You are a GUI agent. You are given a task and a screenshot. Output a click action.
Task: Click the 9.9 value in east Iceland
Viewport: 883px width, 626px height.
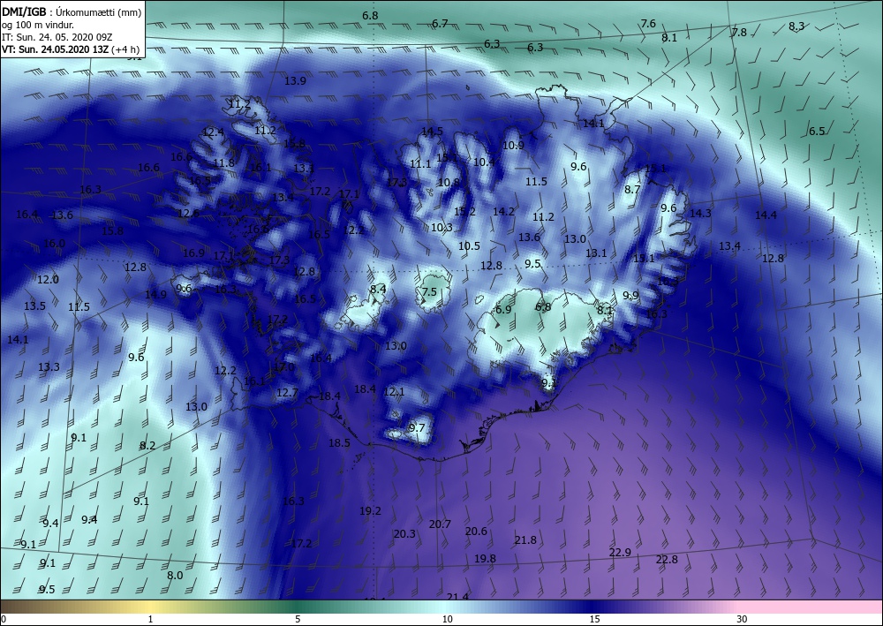click(x=630, y=296)
